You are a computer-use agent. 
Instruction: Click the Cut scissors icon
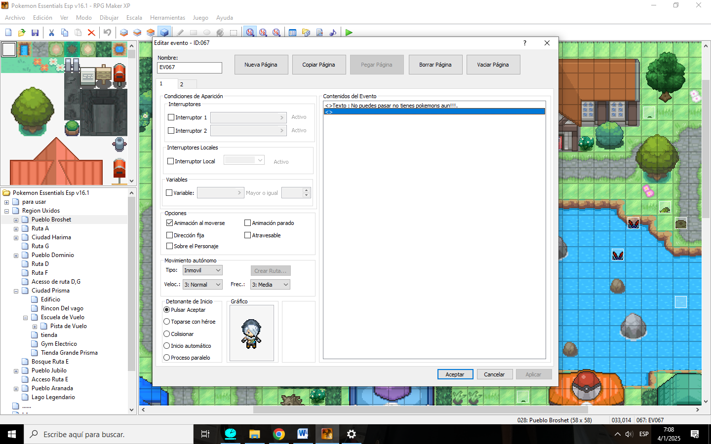pos(51,33)
